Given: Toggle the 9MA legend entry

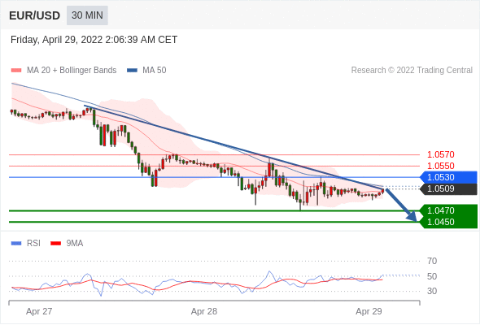Looking at the screenshot, I should [67, 244].
